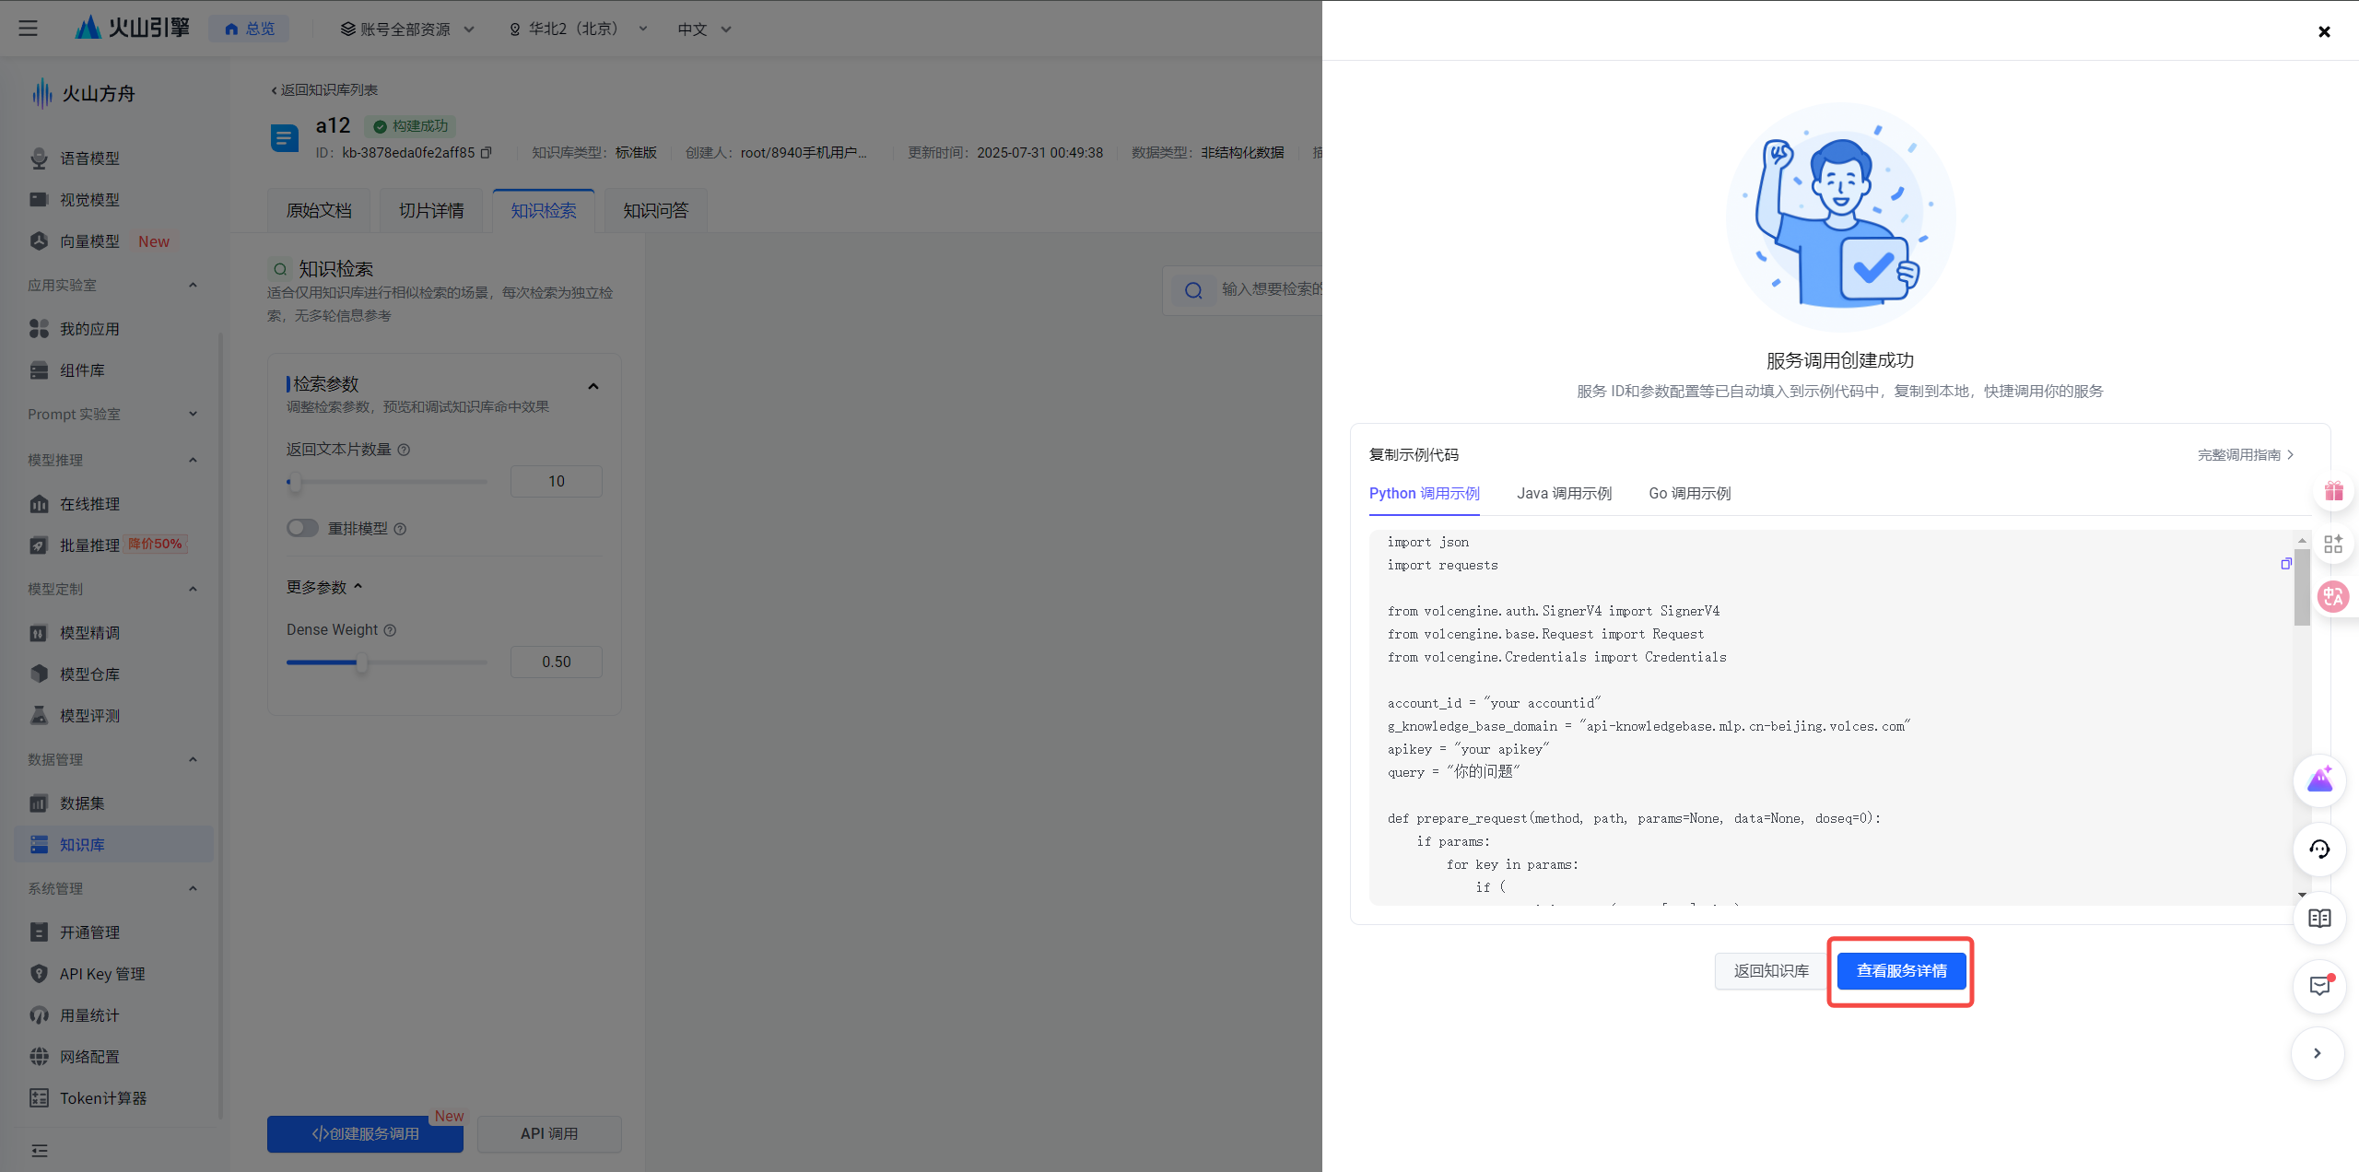The image size is (2359, 1172).
Task: Collapse the 模型推理 section
Action: pyautogui.click(x=193, y=461)
